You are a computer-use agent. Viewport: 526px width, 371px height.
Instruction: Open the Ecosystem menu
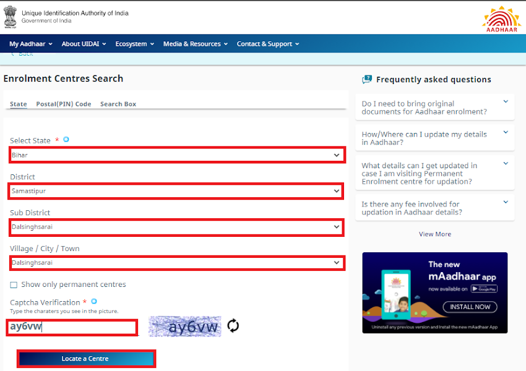[135, 44]
